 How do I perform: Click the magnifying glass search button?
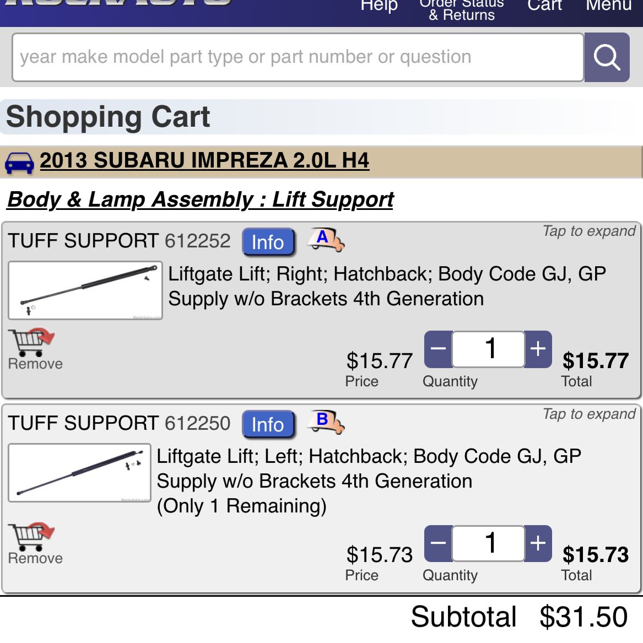607,57
